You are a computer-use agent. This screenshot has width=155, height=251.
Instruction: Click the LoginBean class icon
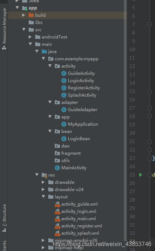point(64,139)
